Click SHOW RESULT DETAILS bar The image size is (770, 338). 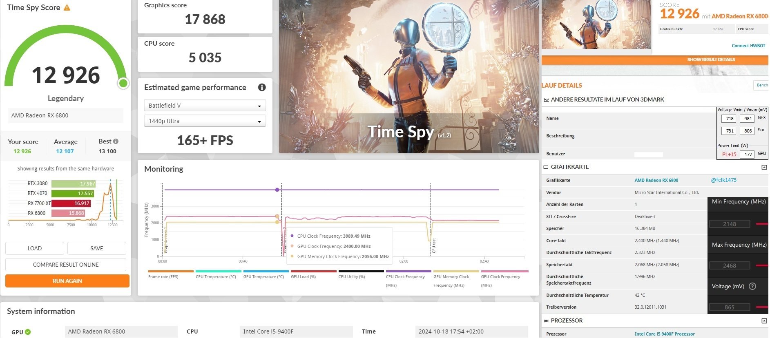tap(655, 60)
